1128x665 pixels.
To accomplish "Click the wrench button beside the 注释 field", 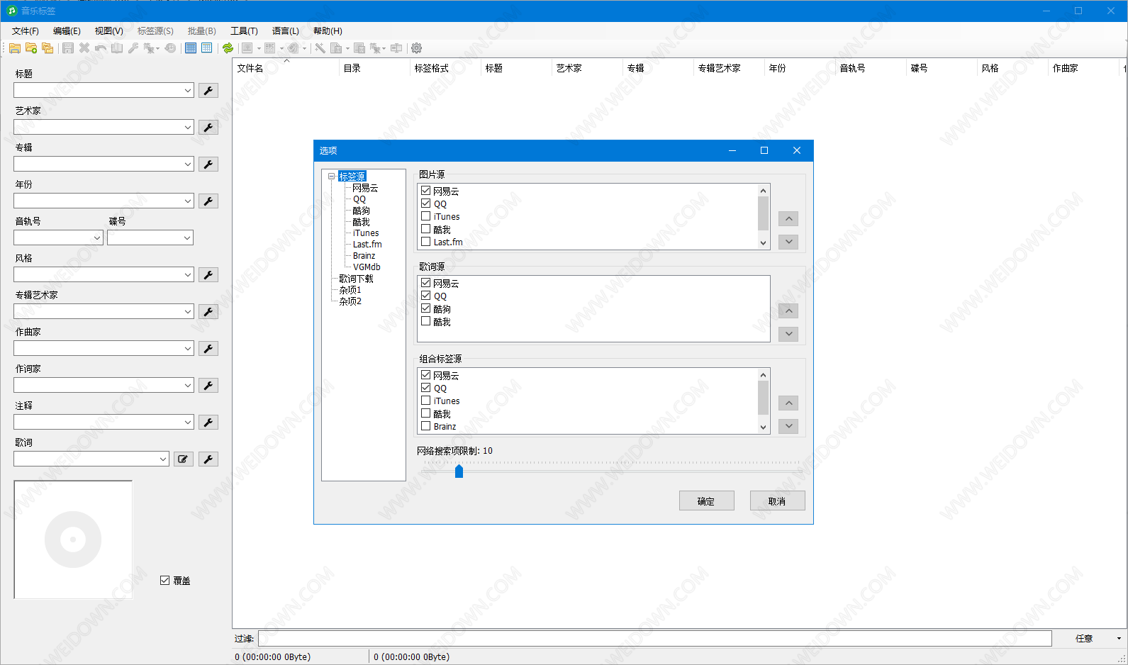I will 208,423.
